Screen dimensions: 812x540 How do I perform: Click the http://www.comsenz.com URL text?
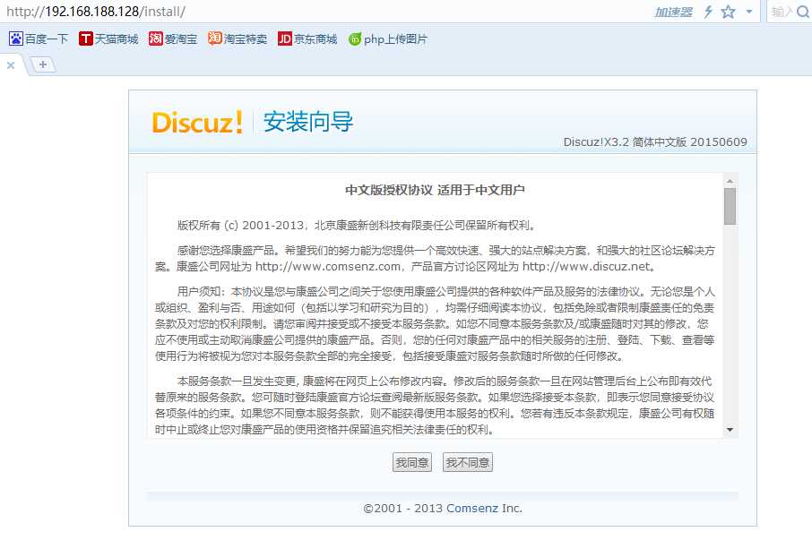click(x=328, y=267)
